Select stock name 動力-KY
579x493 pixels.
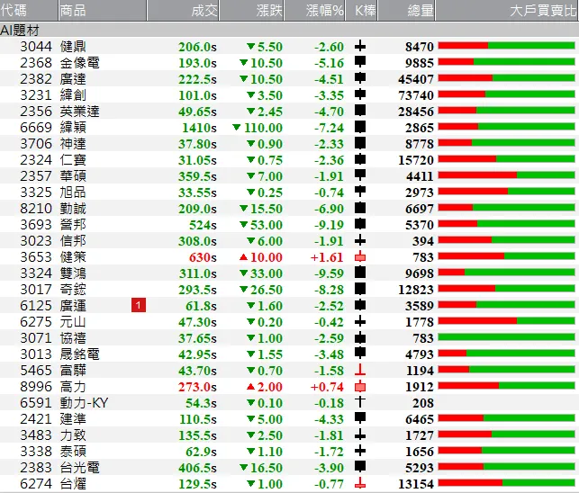click(84, 403)
